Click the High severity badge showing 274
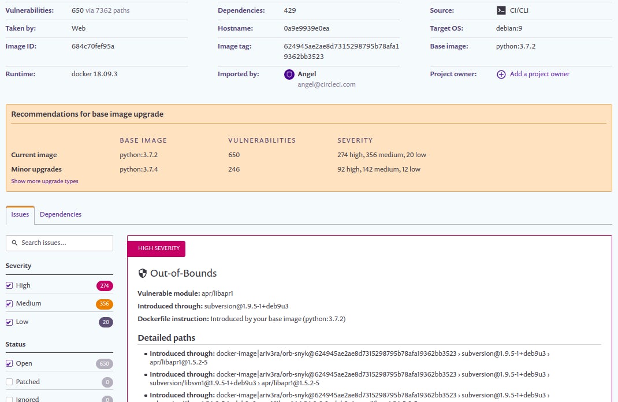618x402 pixels. 105,285
